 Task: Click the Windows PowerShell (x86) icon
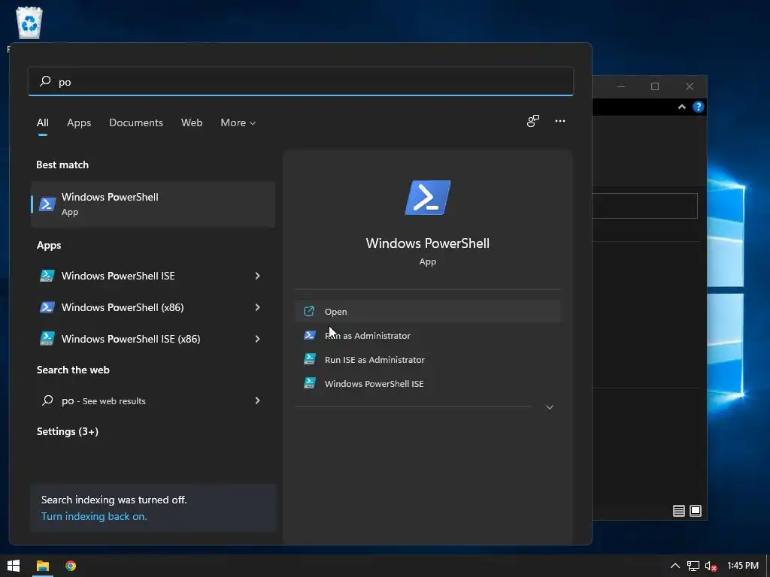click(x=47, y=307)
